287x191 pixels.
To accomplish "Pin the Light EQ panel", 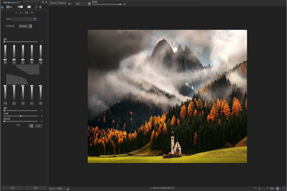I will click(x=43, y=3).
